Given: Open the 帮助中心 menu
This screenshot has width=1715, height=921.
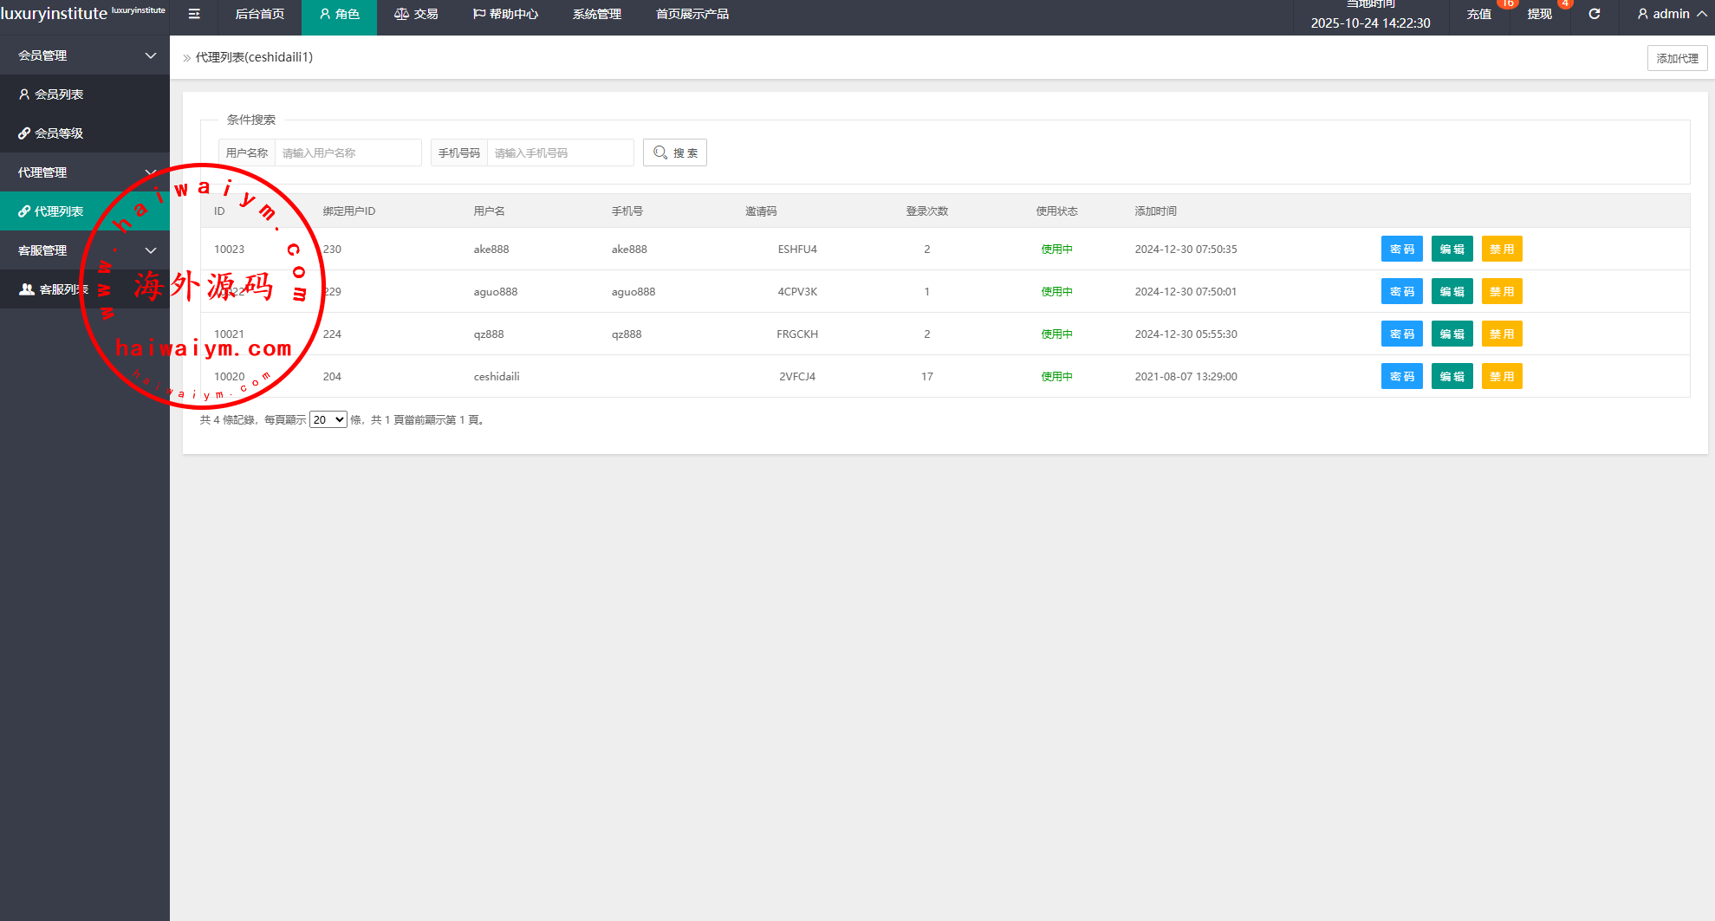Looking at the screenshot, I should (505, 14).
